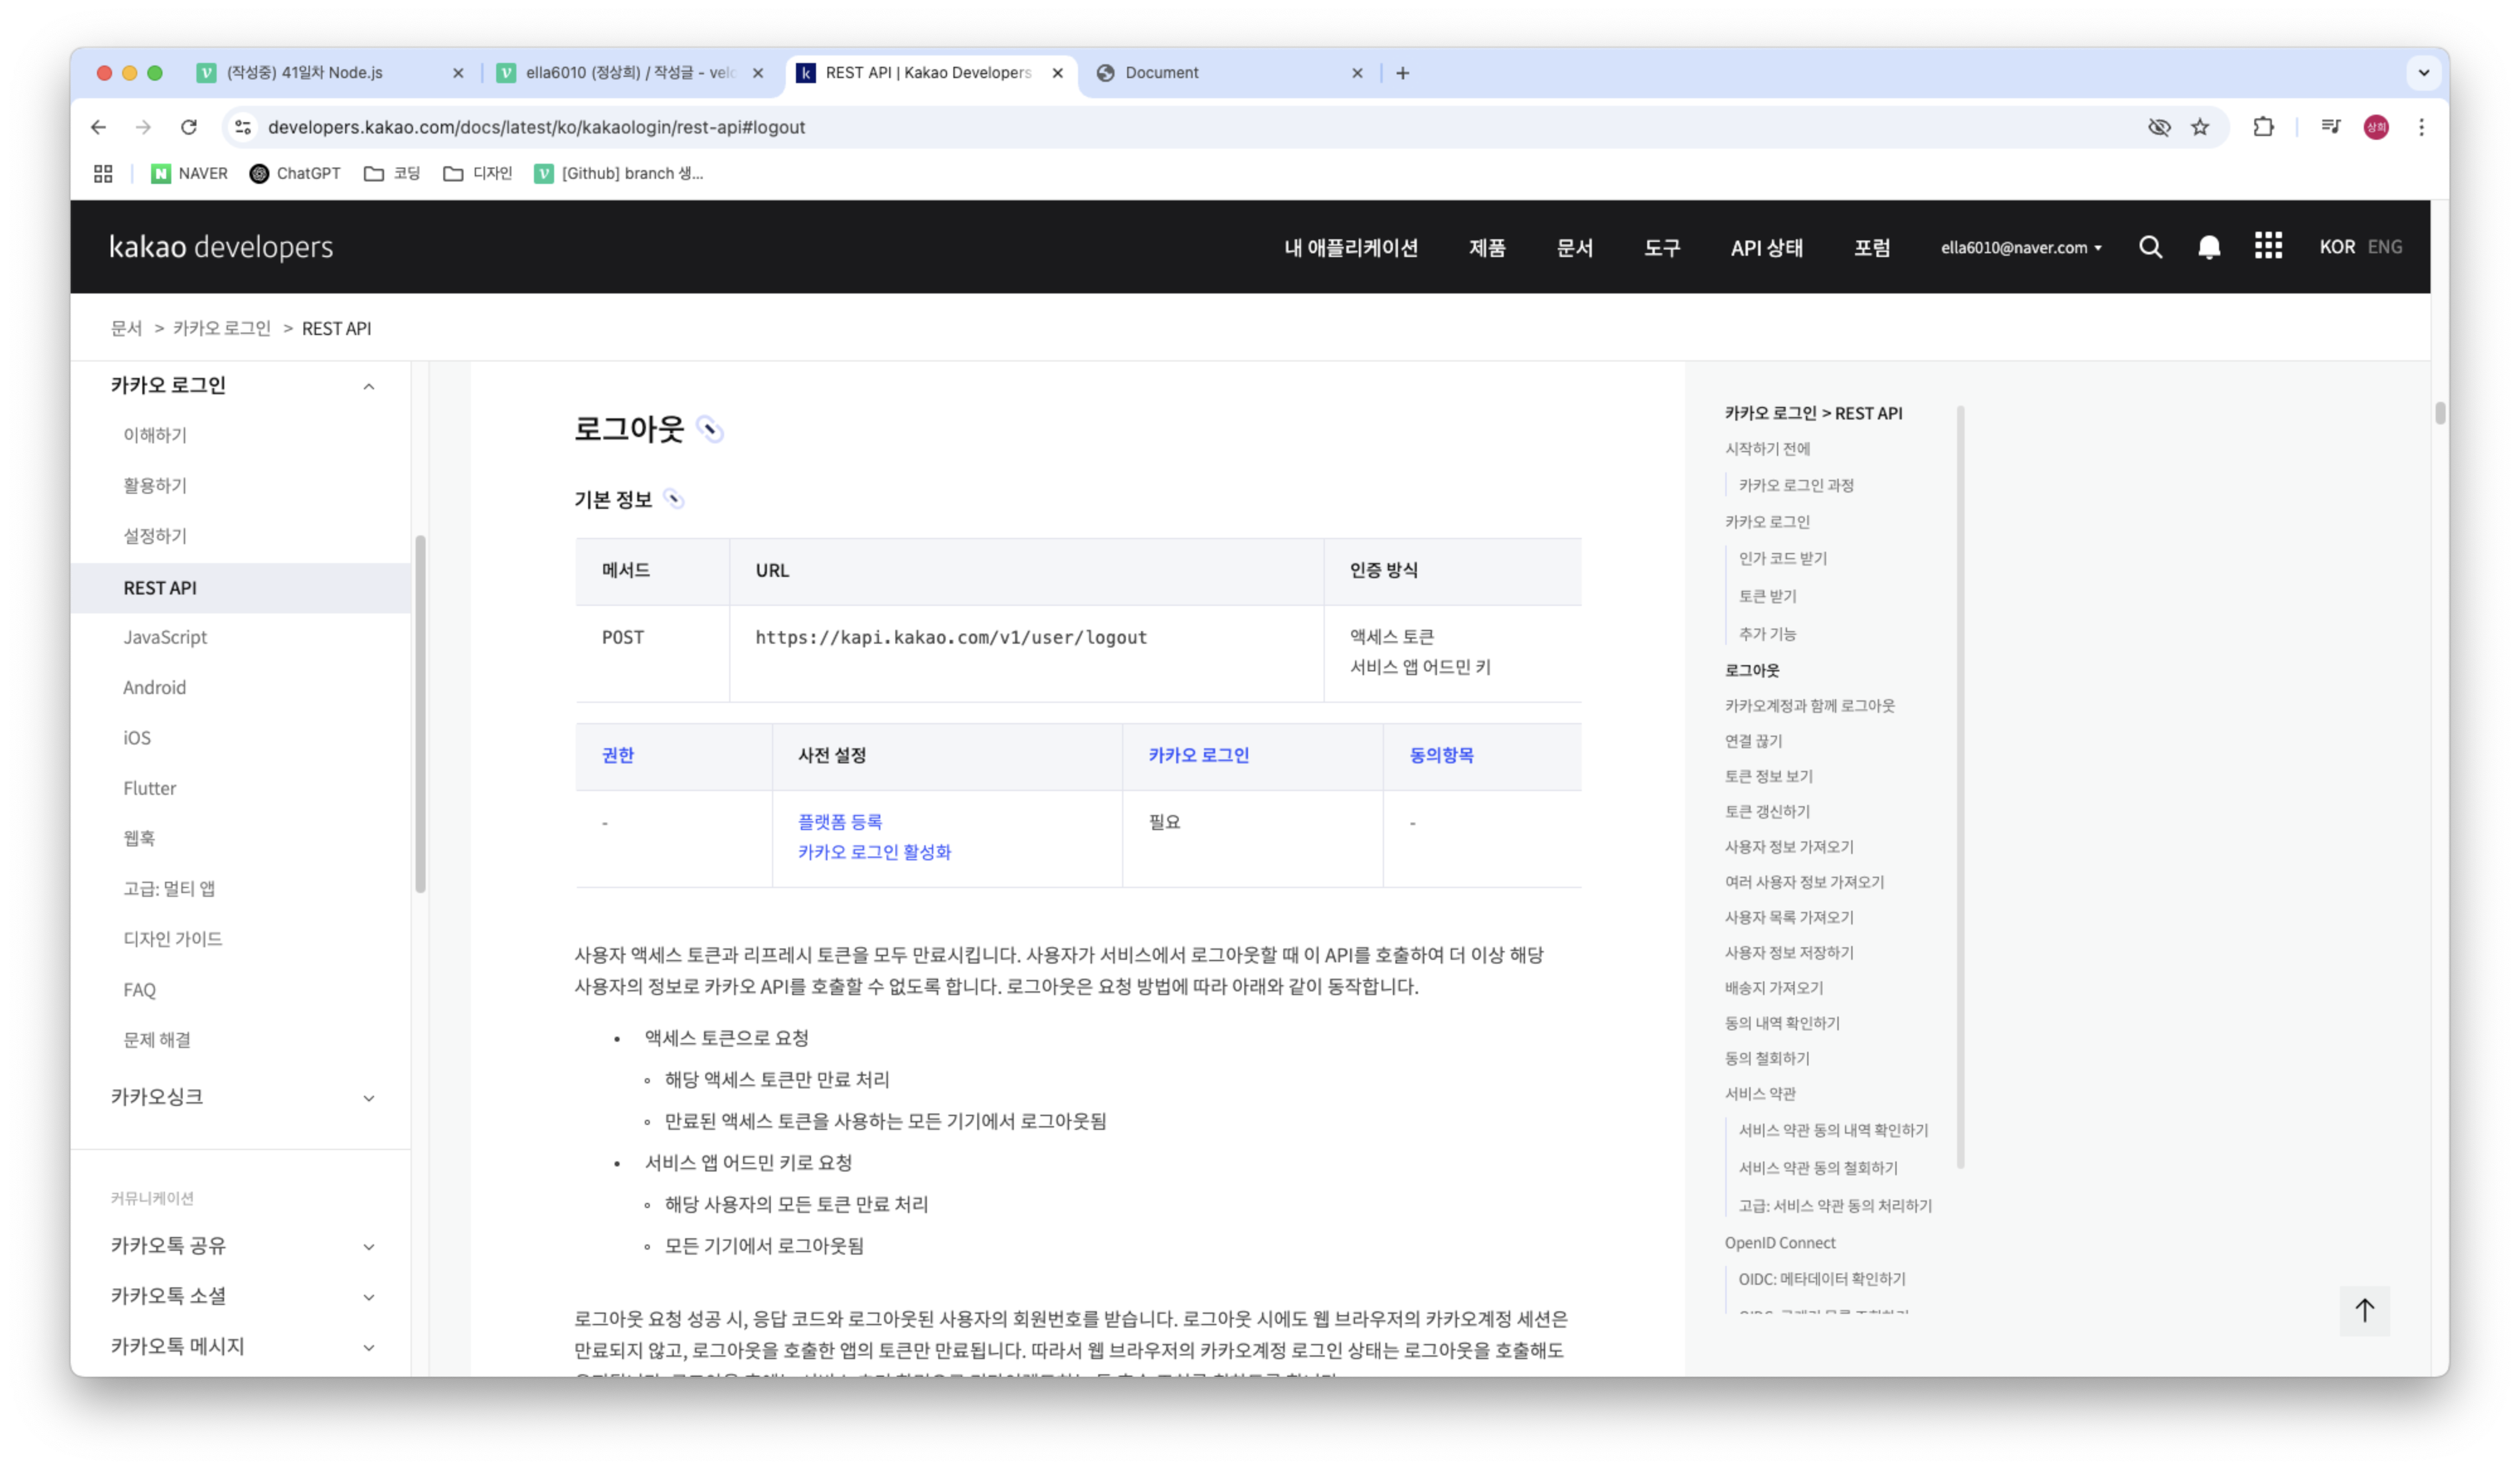
Task: Open site information icon in address bar
Action: 243,127
